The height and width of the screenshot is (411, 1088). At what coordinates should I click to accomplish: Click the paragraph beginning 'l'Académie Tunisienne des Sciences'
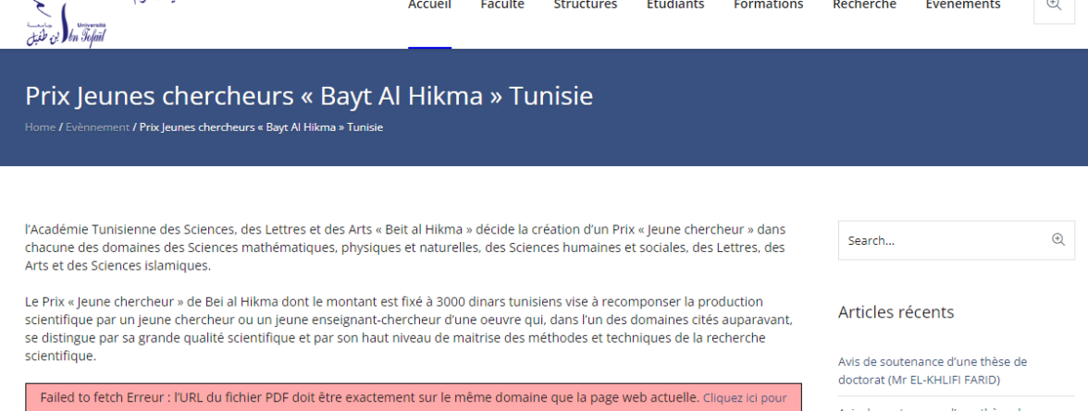click(x=406, y=248)
